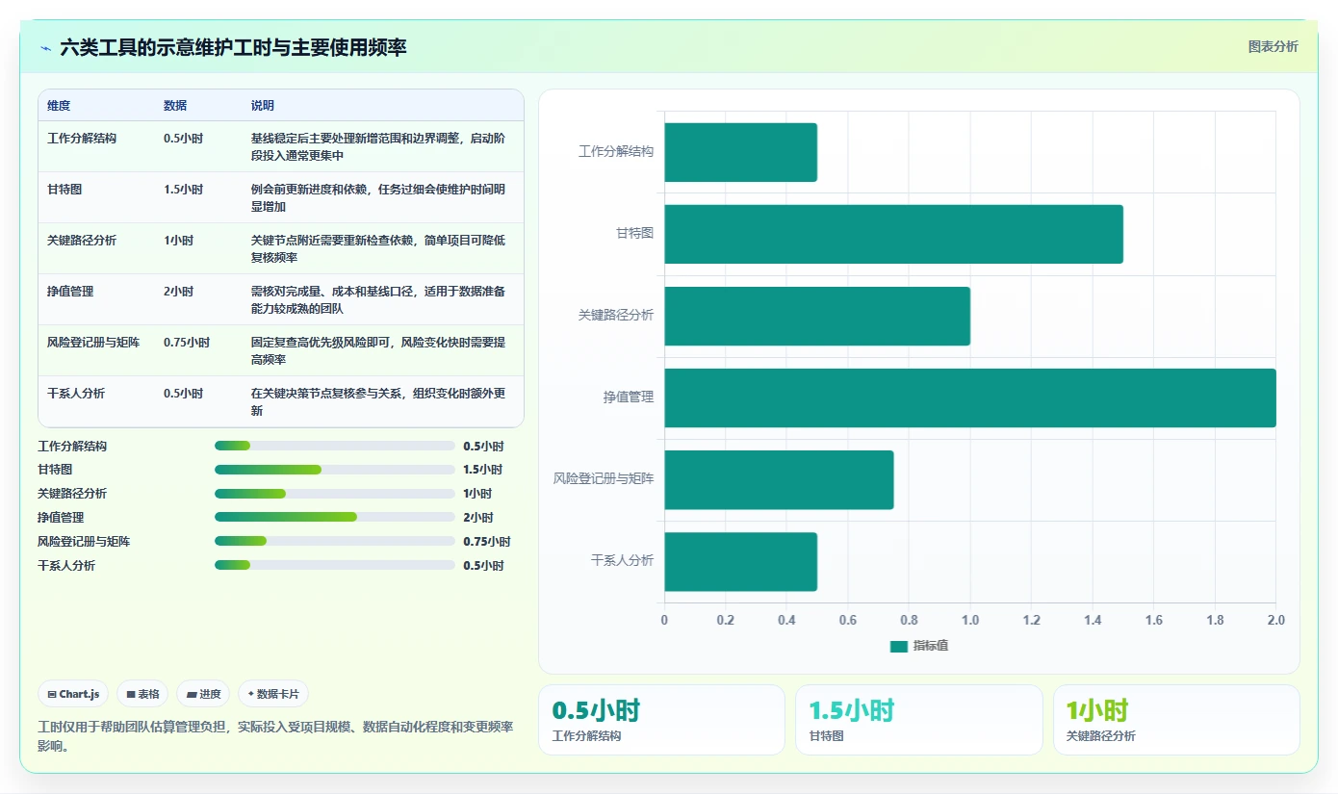Click the 挣值管理 progress bar

click(x=335, y=517)
